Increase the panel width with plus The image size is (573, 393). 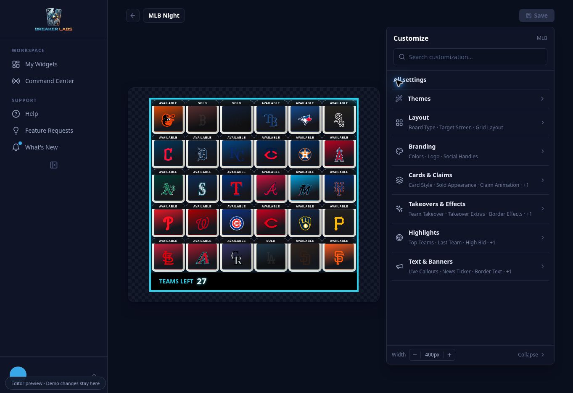click(449, 355)
